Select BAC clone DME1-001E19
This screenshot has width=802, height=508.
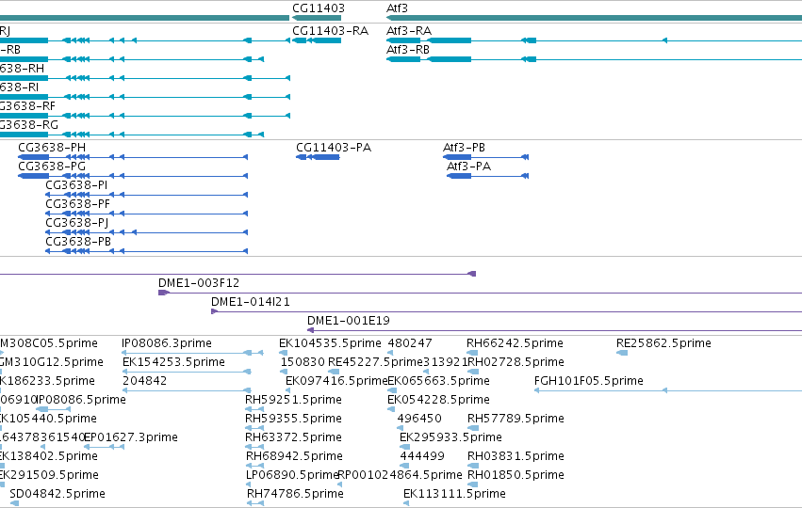click(554, 330)
